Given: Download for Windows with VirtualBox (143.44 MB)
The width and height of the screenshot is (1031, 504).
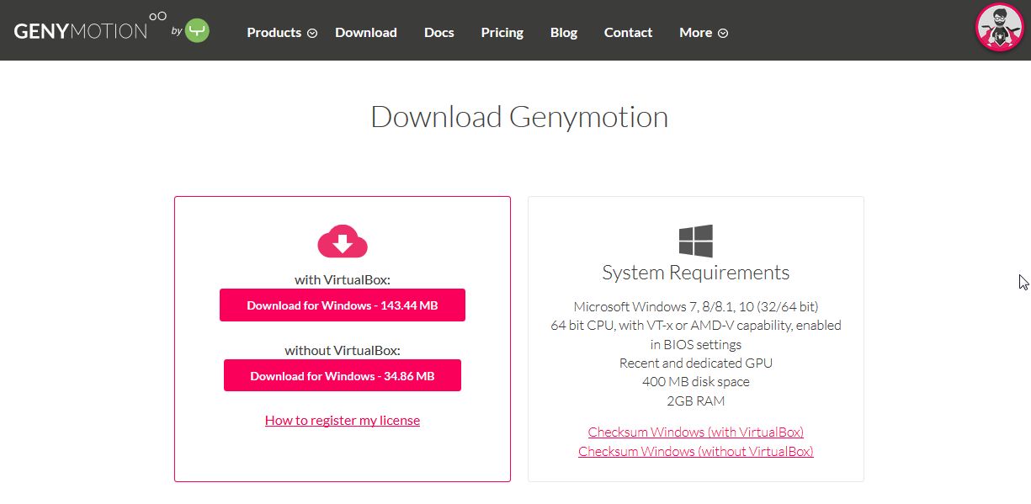Looking at the screenshot, I should (342, 305).
